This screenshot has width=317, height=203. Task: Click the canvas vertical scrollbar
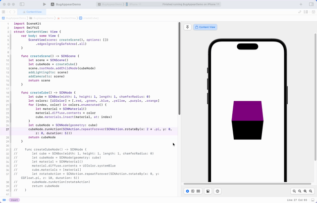[x=315, y=97]
